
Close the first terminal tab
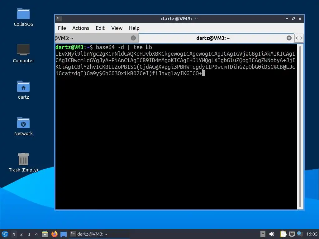(133, 38)
